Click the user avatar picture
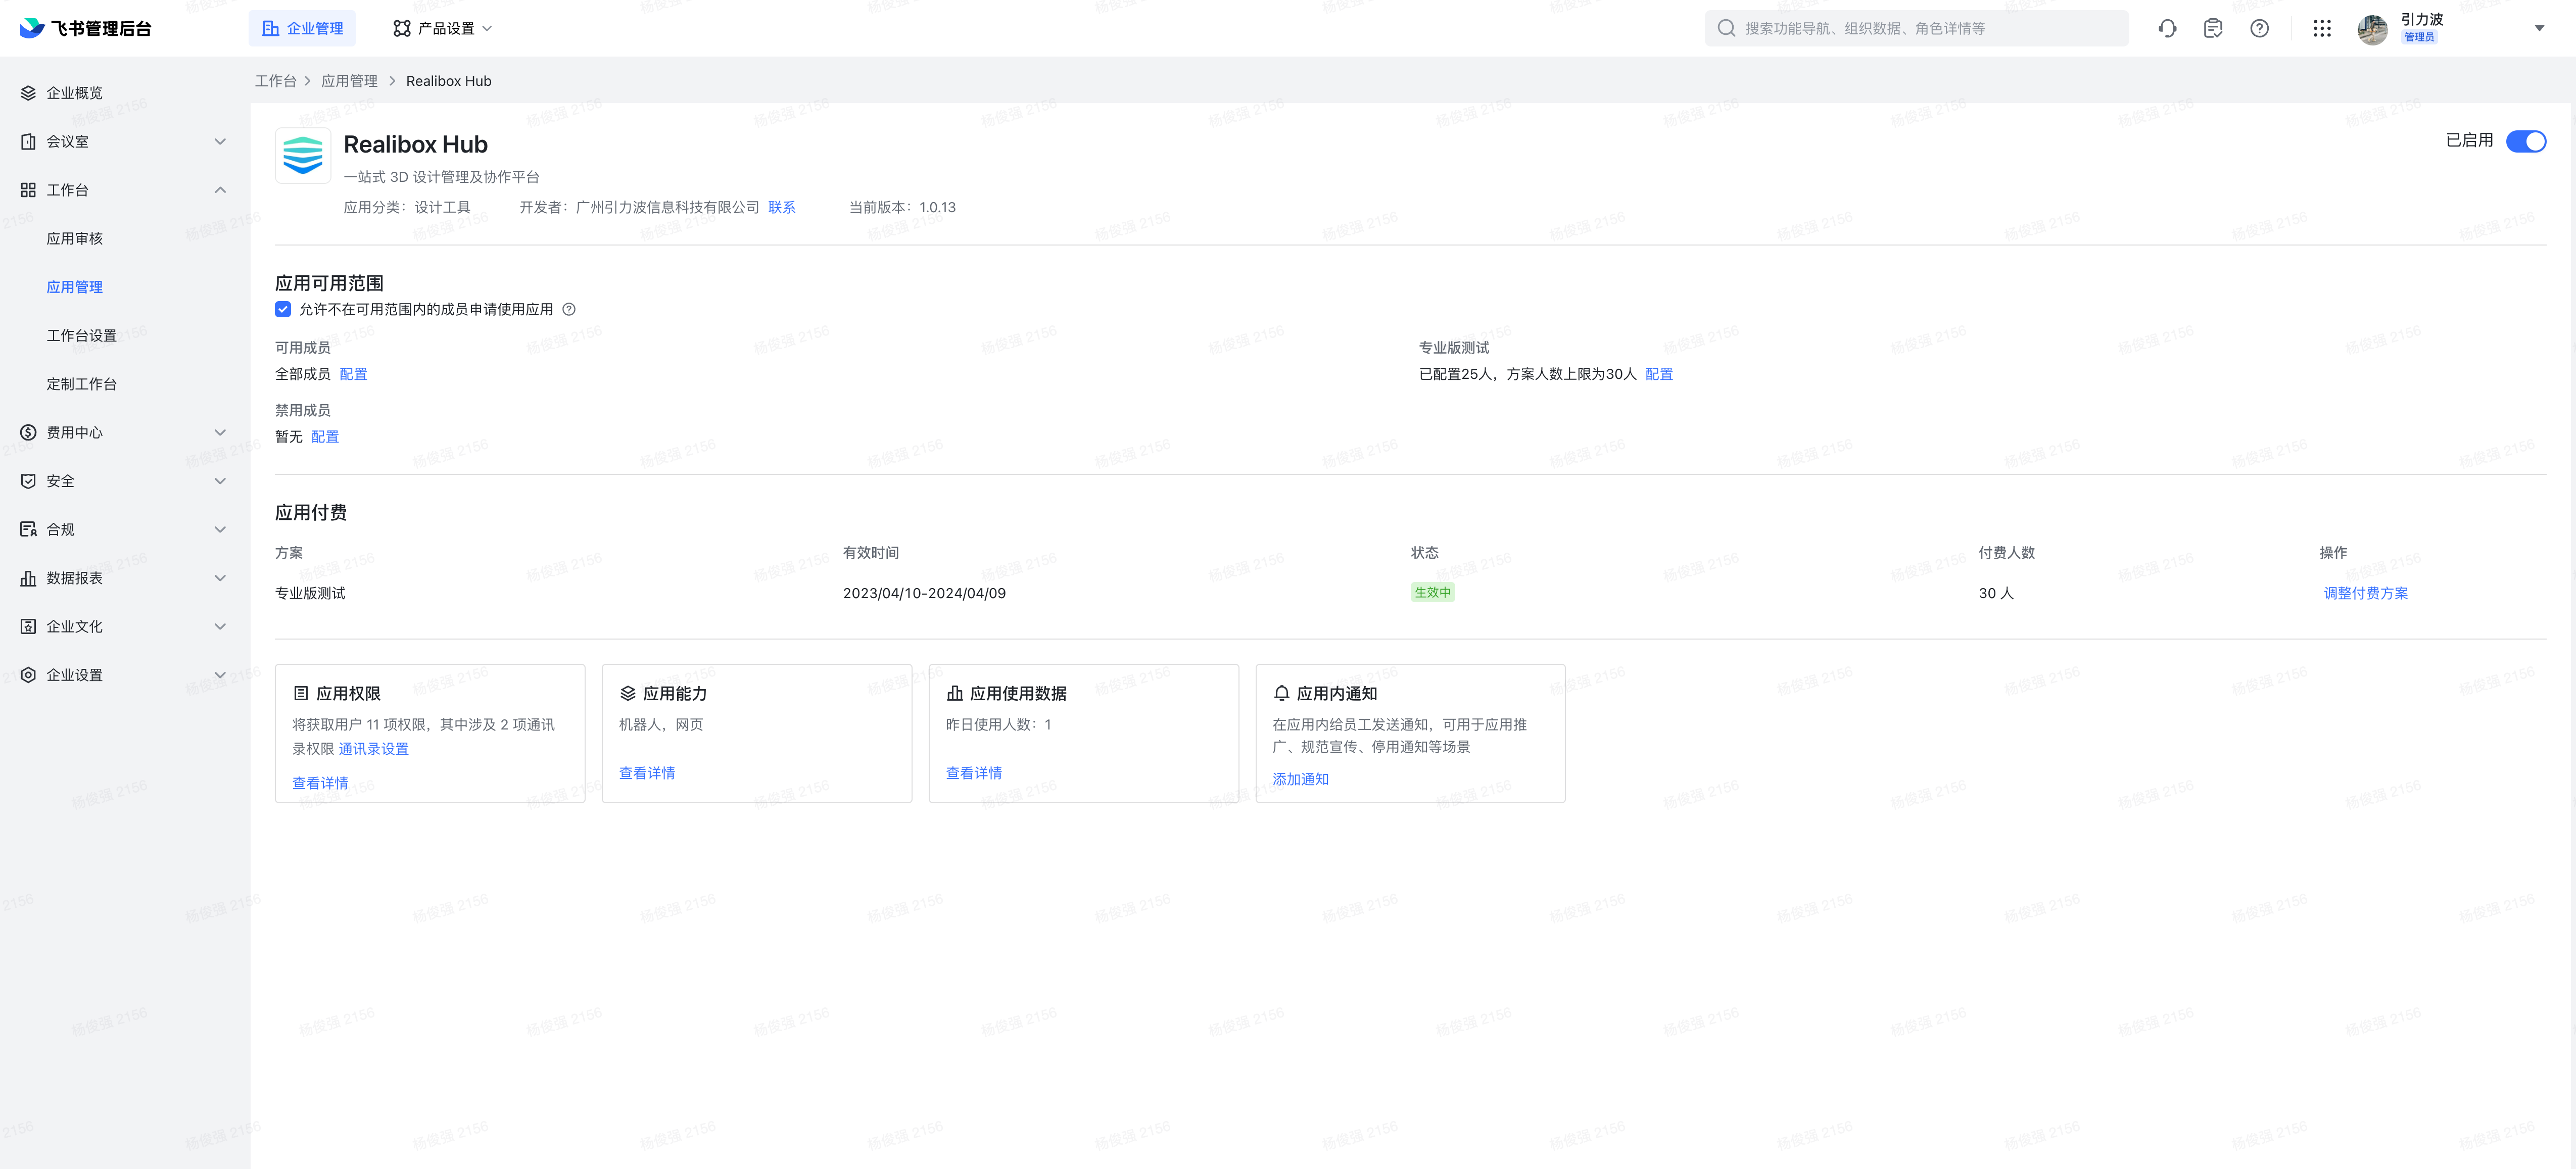Screen dimensions: 2576x1169 2372,29
